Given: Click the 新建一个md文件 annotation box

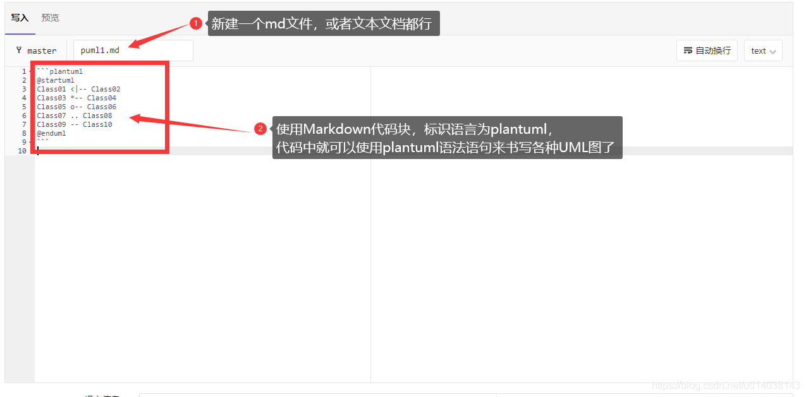Looking at the screenshot, I should tap(324, 23).
